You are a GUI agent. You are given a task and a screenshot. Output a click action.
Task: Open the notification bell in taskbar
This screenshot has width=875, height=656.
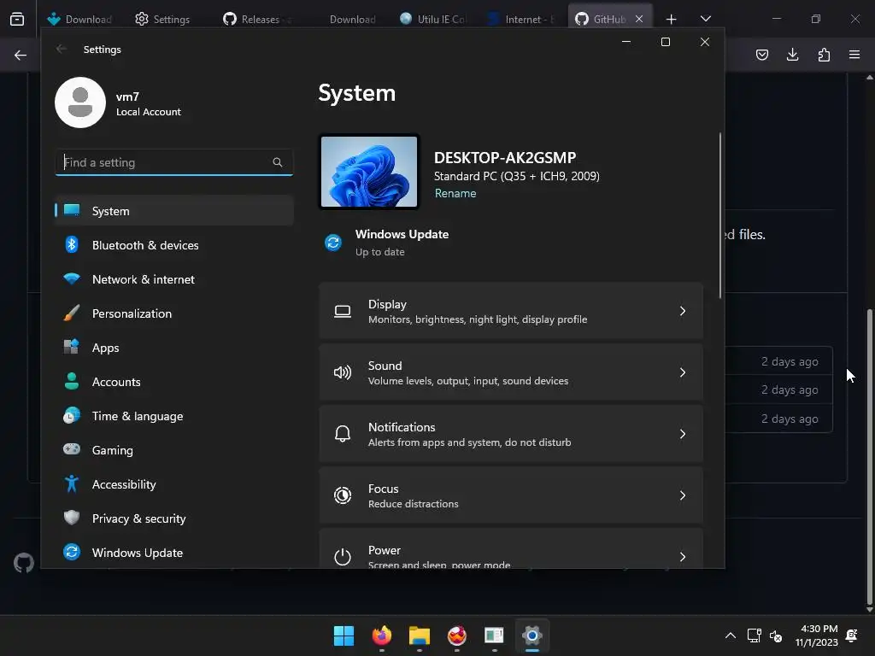tap(852, 635)
